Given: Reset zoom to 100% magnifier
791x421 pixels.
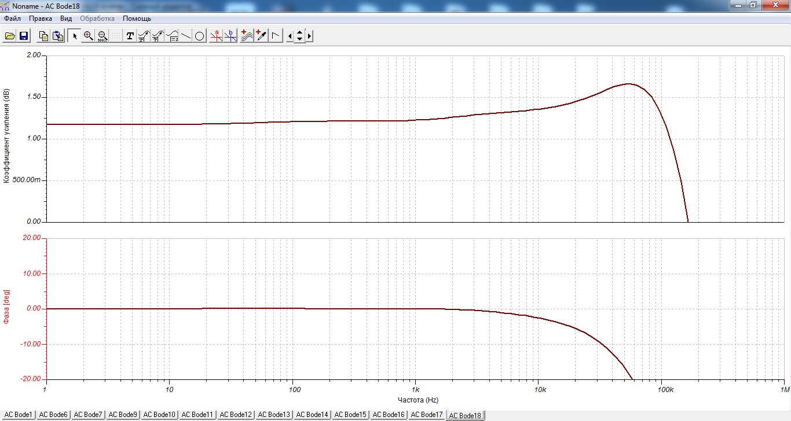Looking at the screenshot, I should pos(102,36).
